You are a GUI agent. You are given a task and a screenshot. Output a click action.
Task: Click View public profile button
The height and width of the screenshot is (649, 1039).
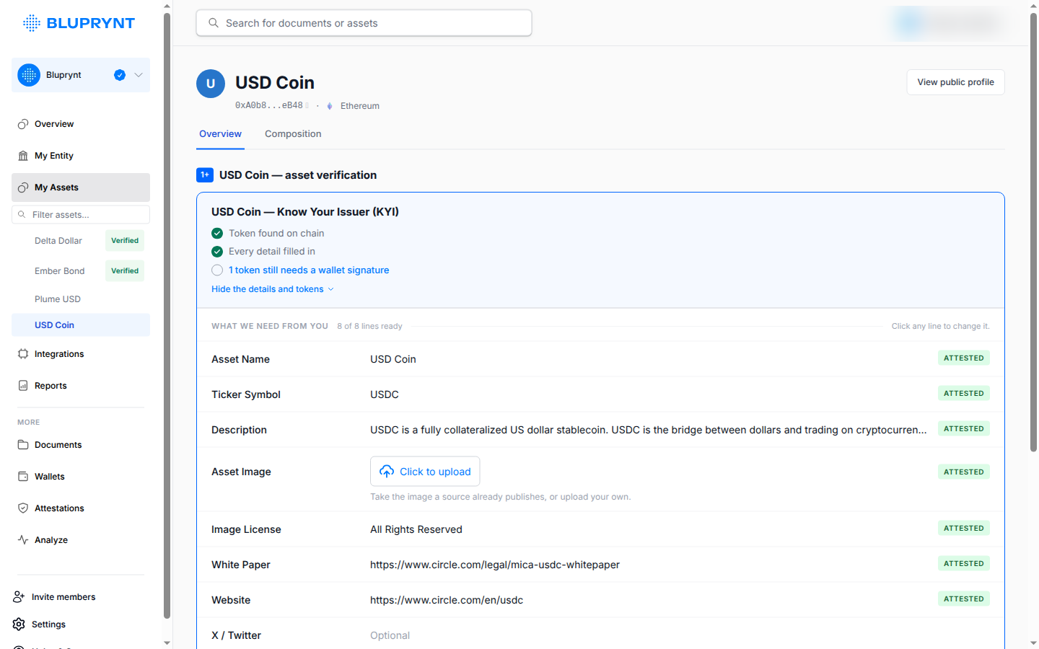pos(955,82)
